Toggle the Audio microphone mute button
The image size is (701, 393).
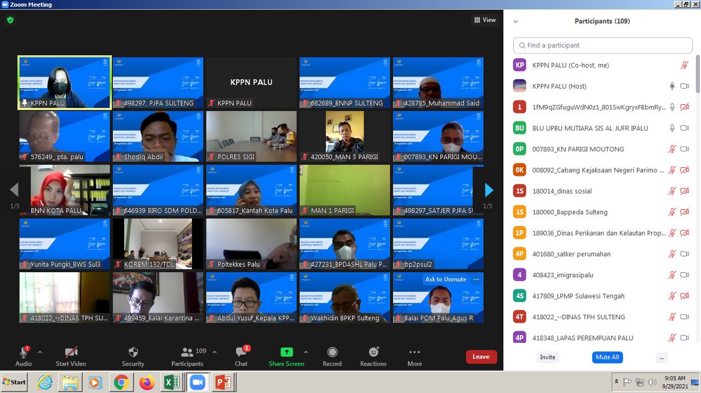pyautogui.click(x=24, y=352)
